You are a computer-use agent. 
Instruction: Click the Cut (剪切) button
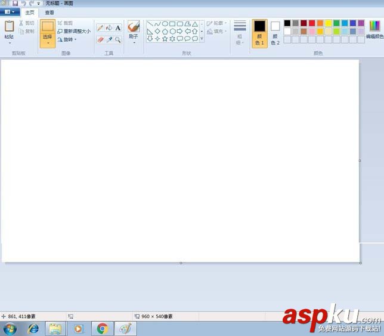coord(27,23)
